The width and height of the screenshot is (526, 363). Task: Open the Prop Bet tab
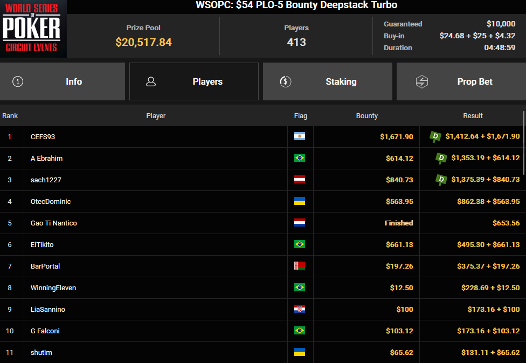coord(461,81)
